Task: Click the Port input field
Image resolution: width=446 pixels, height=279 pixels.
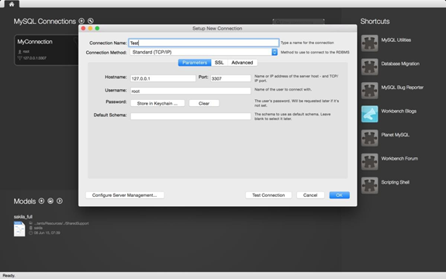Action: 230,78
